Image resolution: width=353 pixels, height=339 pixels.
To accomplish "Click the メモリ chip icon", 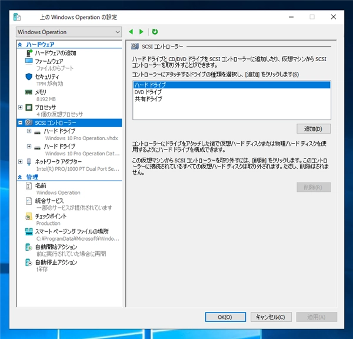I will click(x=29, y=92).
